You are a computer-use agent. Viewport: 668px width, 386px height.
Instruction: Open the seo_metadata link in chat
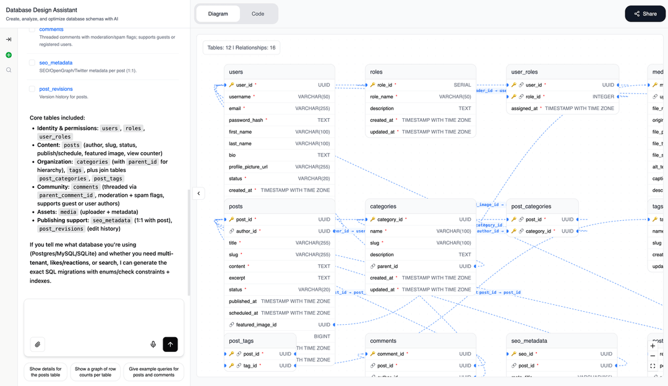tap(56, 62)
